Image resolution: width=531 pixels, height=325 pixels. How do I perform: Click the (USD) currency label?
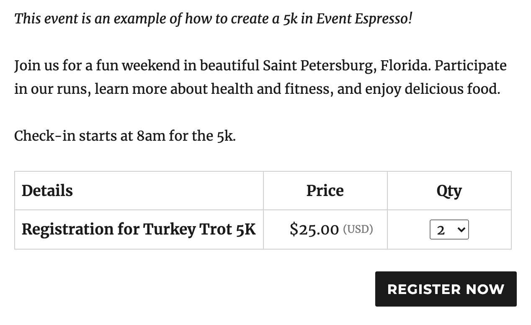point(358,229)
